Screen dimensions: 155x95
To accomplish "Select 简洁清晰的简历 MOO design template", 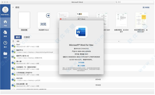I will (141, 20).
